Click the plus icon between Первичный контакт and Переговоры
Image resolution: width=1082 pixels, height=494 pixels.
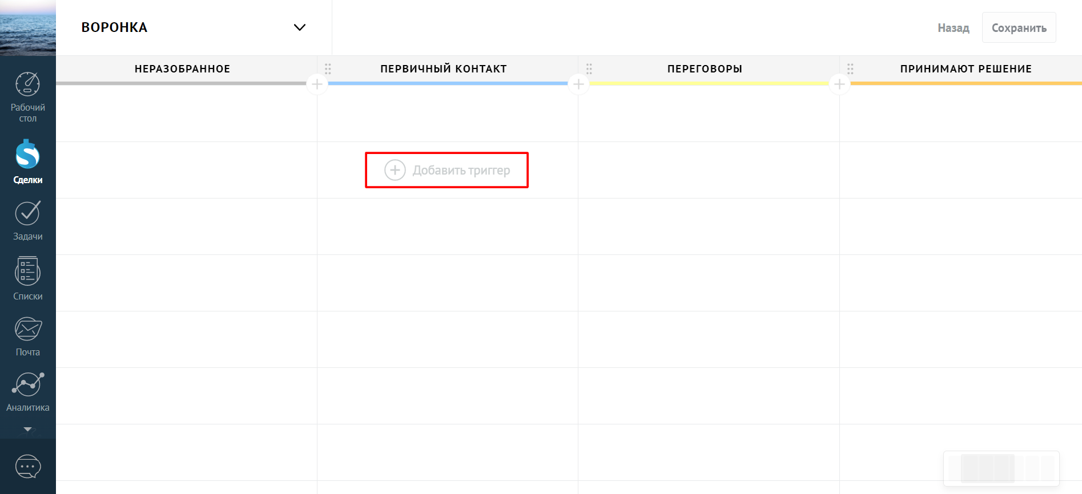(x=578, y=84)
